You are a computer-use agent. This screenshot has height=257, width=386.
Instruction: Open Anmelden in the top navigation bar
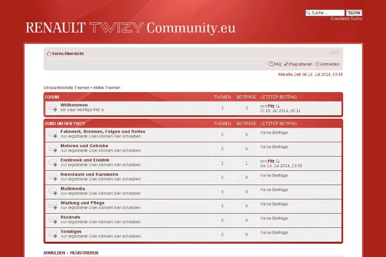click(329, 64)
